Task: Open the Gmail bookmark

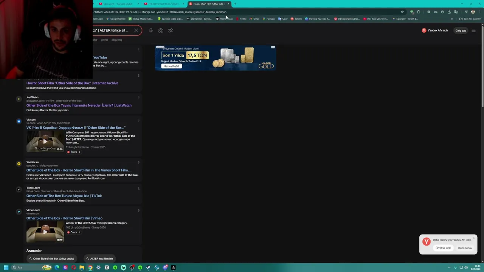Action: point(255,19)
